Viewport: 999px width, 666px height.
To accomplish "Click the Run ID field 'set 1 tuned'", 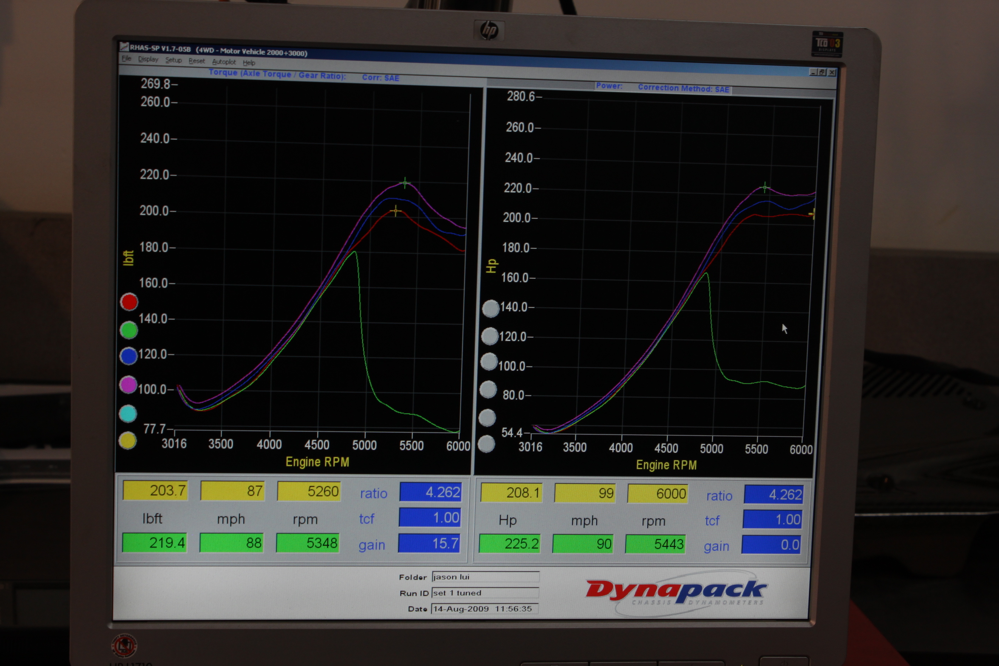I will point(485,593).
